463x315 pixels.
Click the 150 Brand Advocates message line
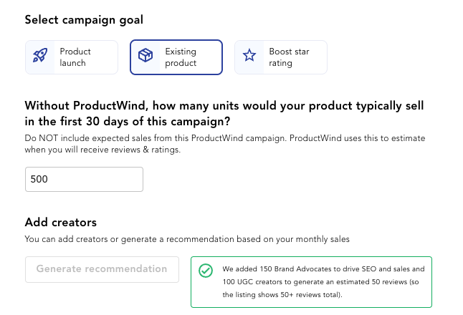point(323,269)
